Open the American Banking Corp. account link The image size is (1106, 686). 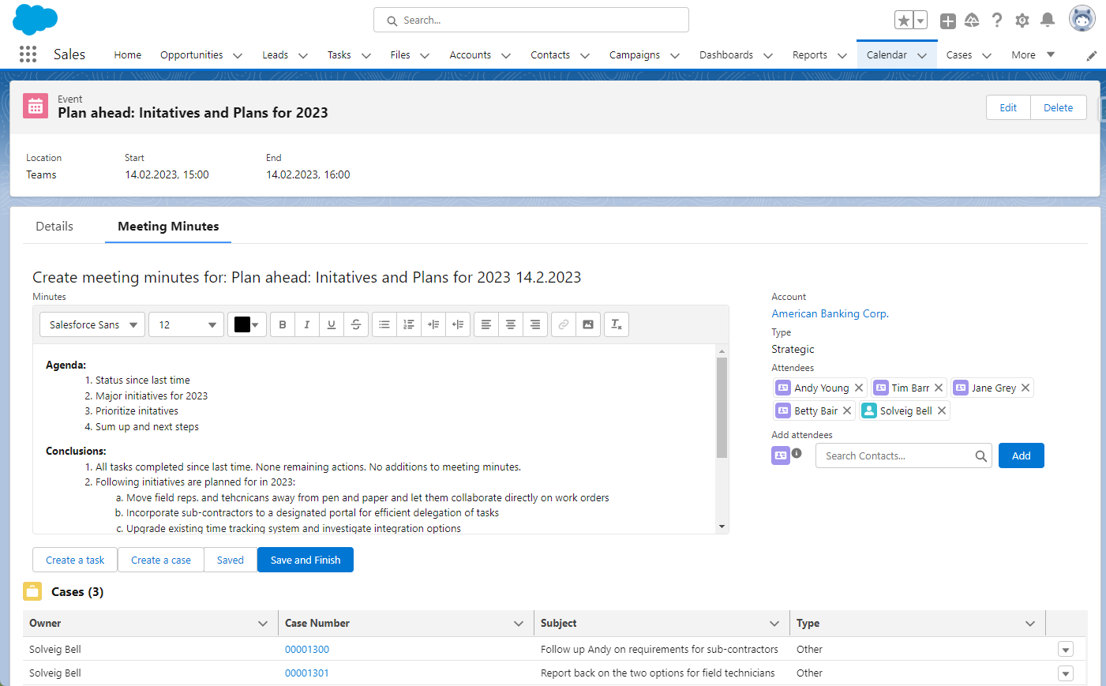tap(830, 313)
